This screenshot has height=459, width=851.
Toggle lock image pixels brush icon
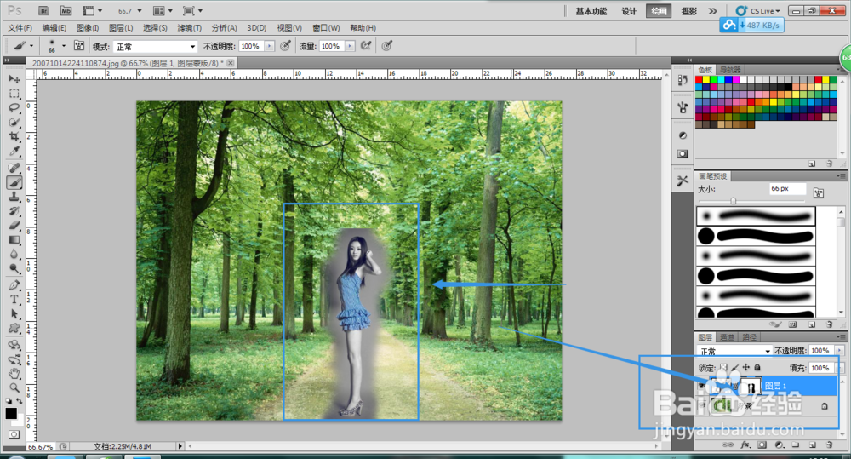tap(735, 368)
